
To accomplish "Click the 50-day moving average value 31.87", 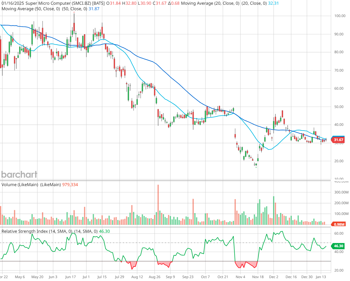I will coord(94,9).
